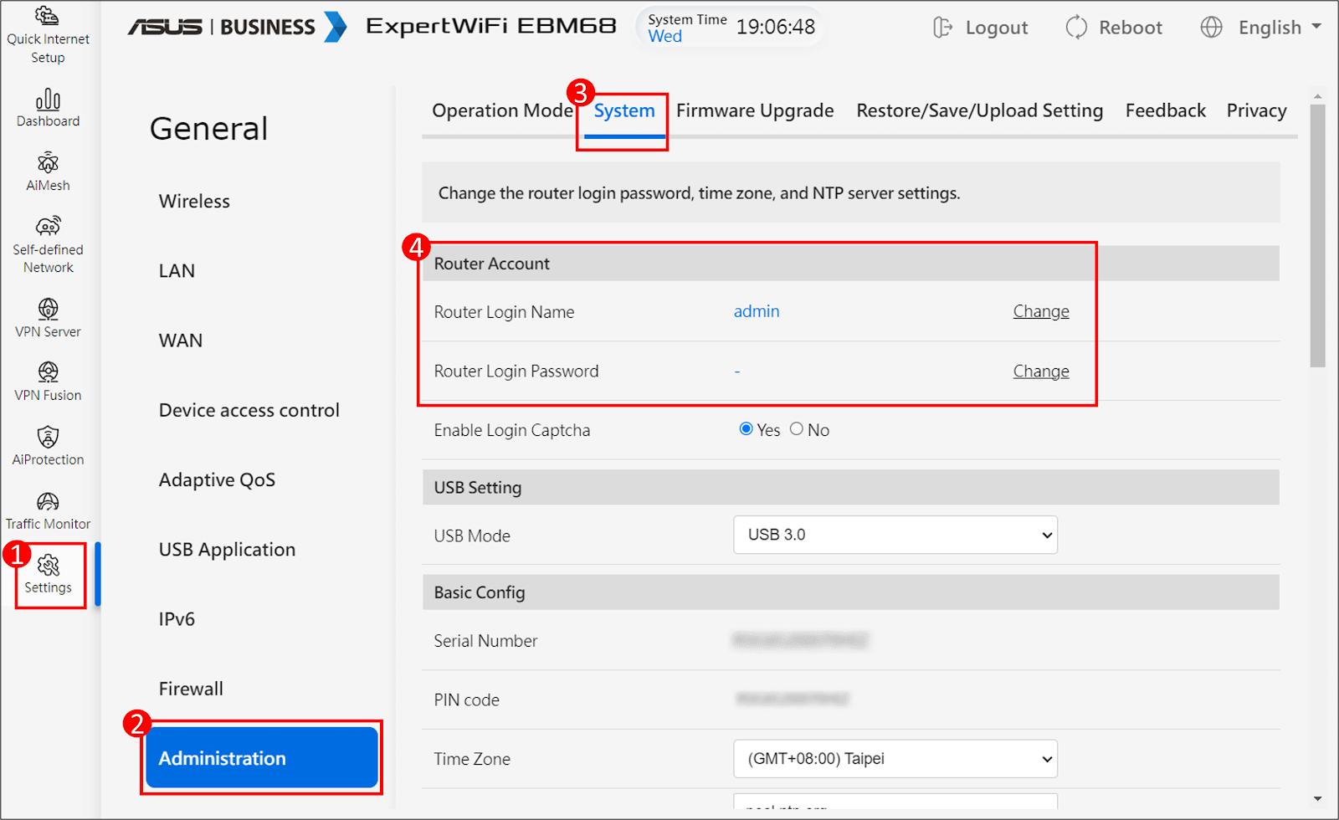Select Yes for Enable Login Captcha

[x=746, y=429]
